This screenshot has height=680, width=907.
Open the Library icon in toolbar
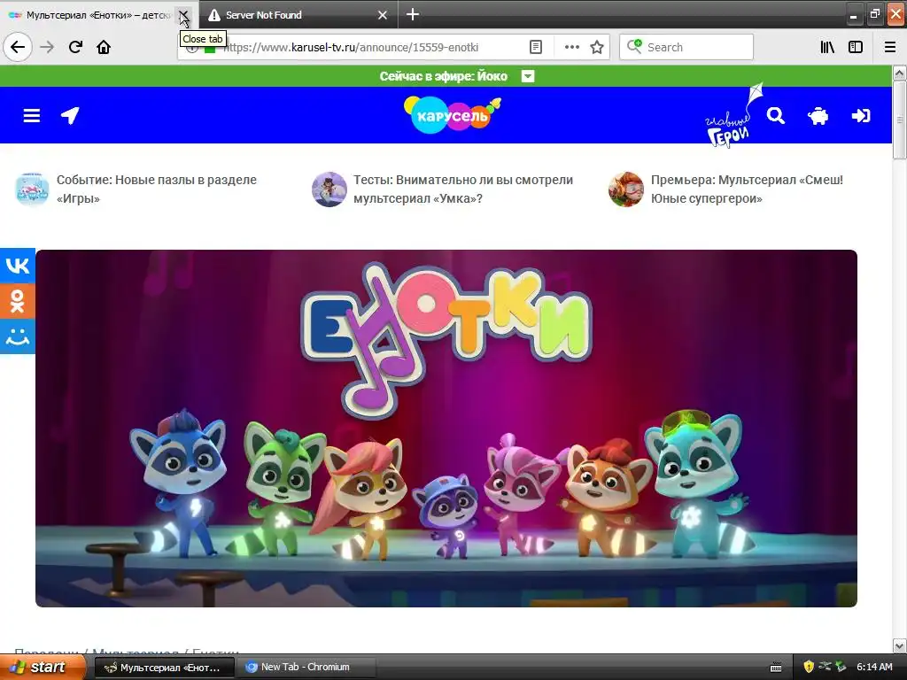(x=827, y=47)
